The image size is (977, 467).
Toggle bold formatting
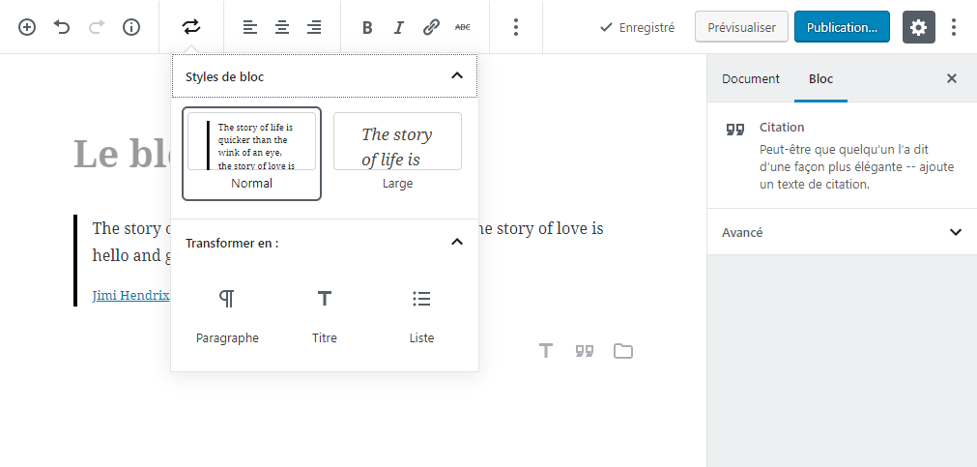tap(367, 27)
